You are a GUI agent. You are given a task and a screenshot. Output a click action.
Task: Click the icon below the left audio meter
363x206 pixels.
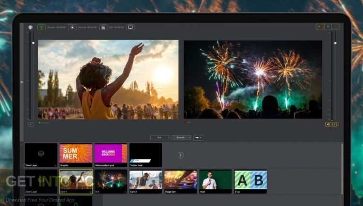(x=31, y=125)
